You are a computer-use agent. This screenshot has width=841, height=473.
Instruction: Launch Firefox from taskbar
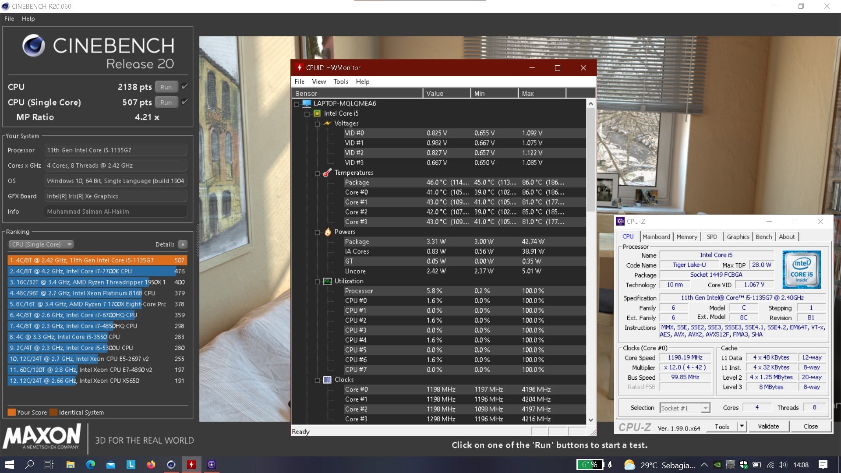point(151,465)
